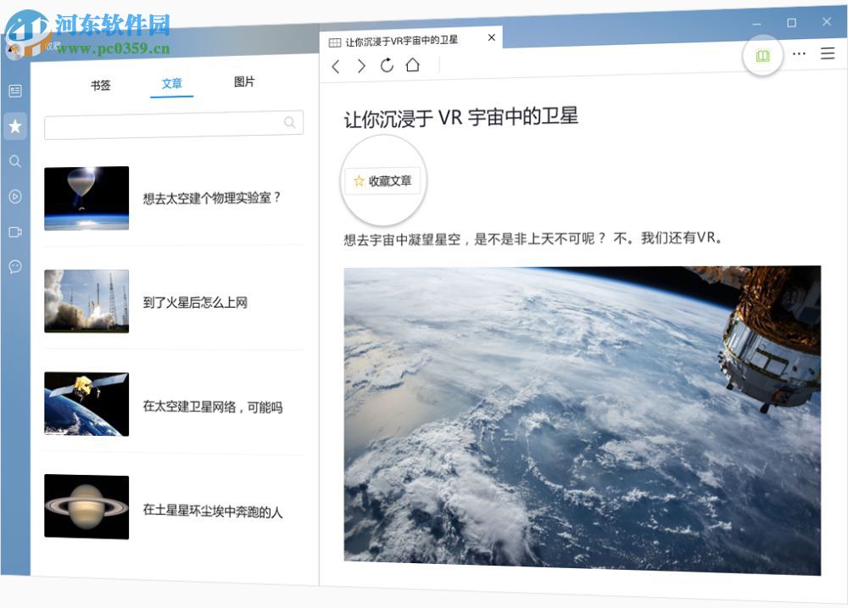
Task: Enable reading mode with the green book icon
Action: [762, 53]
